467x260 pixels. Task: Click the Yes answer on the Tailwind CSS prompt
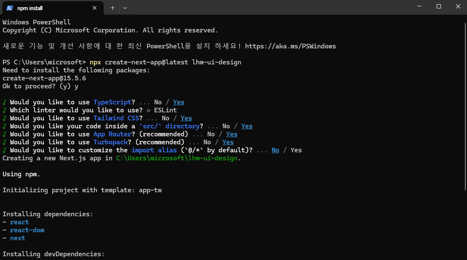(186, 118)
